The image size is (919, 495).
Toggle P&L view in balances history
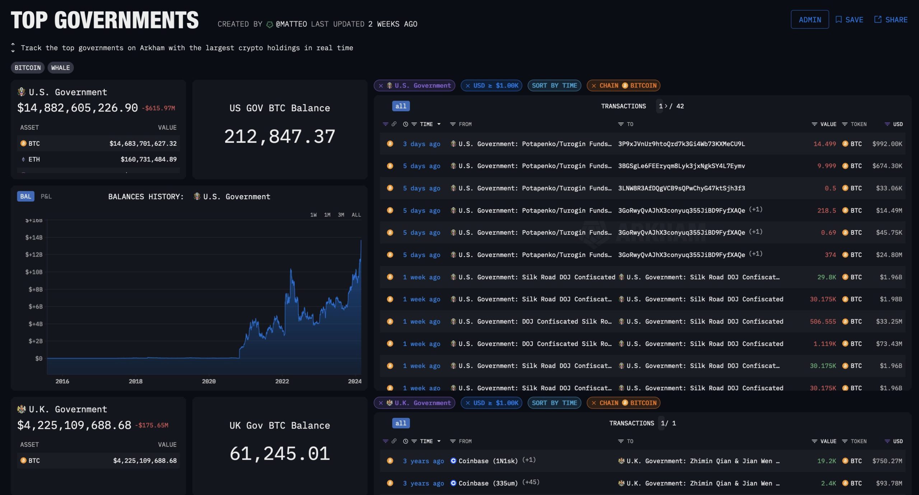46,196
